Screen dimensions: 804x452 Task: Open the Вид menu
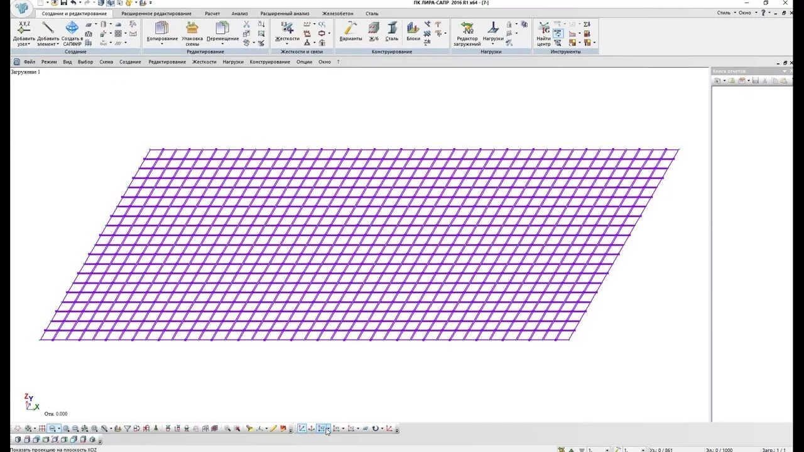pyautogui.click(x=67, y=62)
